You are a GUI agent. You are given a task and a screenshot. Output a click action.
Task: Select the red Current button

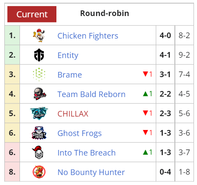point(32,14)
